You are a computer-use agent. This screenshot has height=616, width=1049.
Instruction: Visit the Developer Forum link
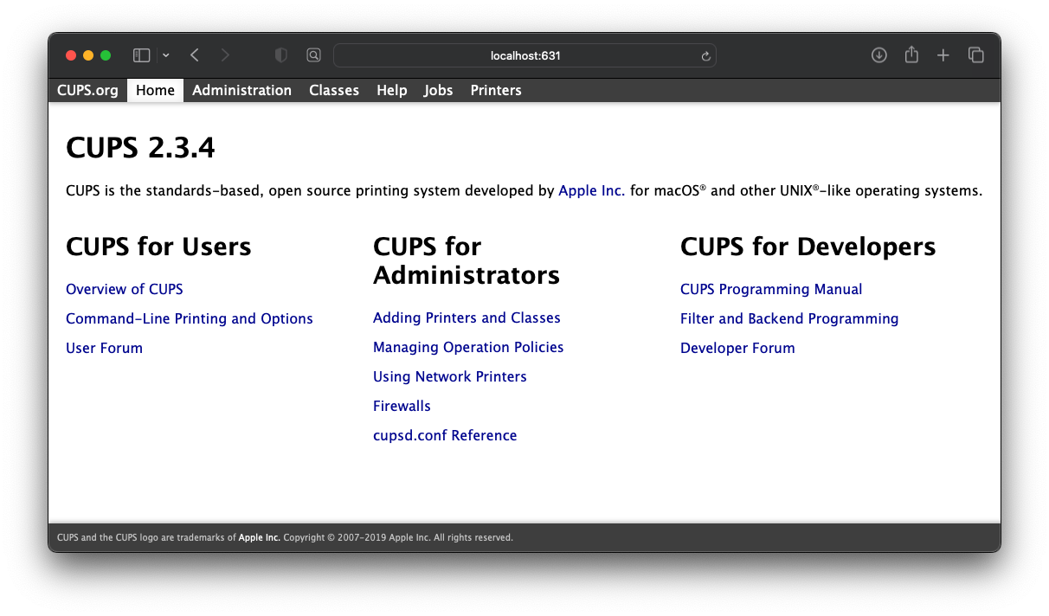pyautogui.click(x=737, y=348)
